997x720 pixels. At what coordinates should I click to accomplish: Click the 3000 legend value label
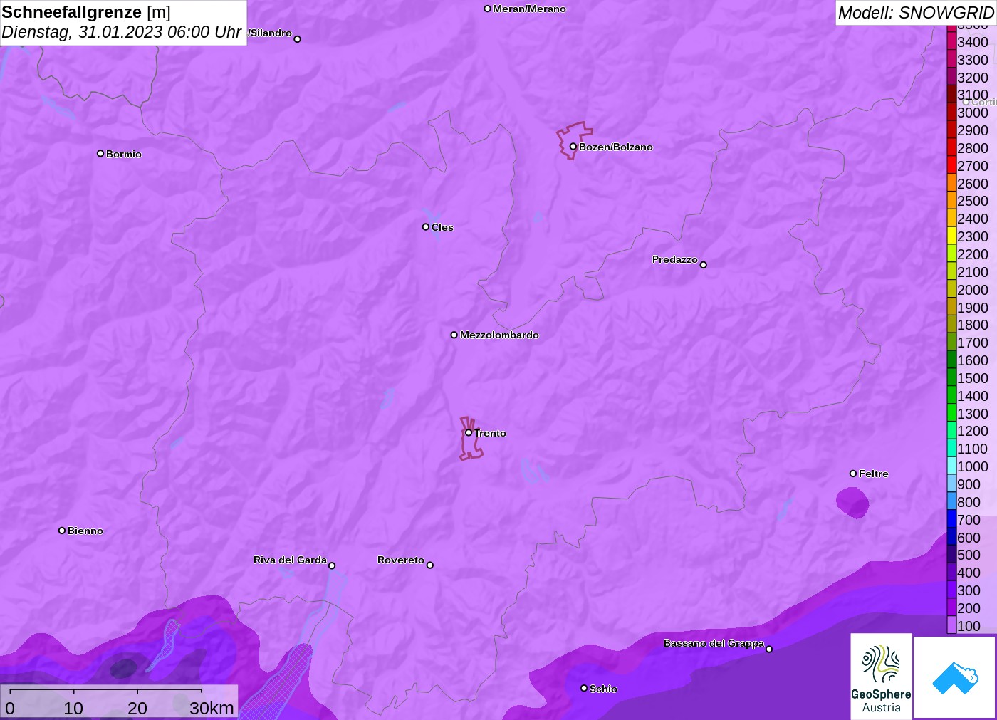[x=973, y=113]
